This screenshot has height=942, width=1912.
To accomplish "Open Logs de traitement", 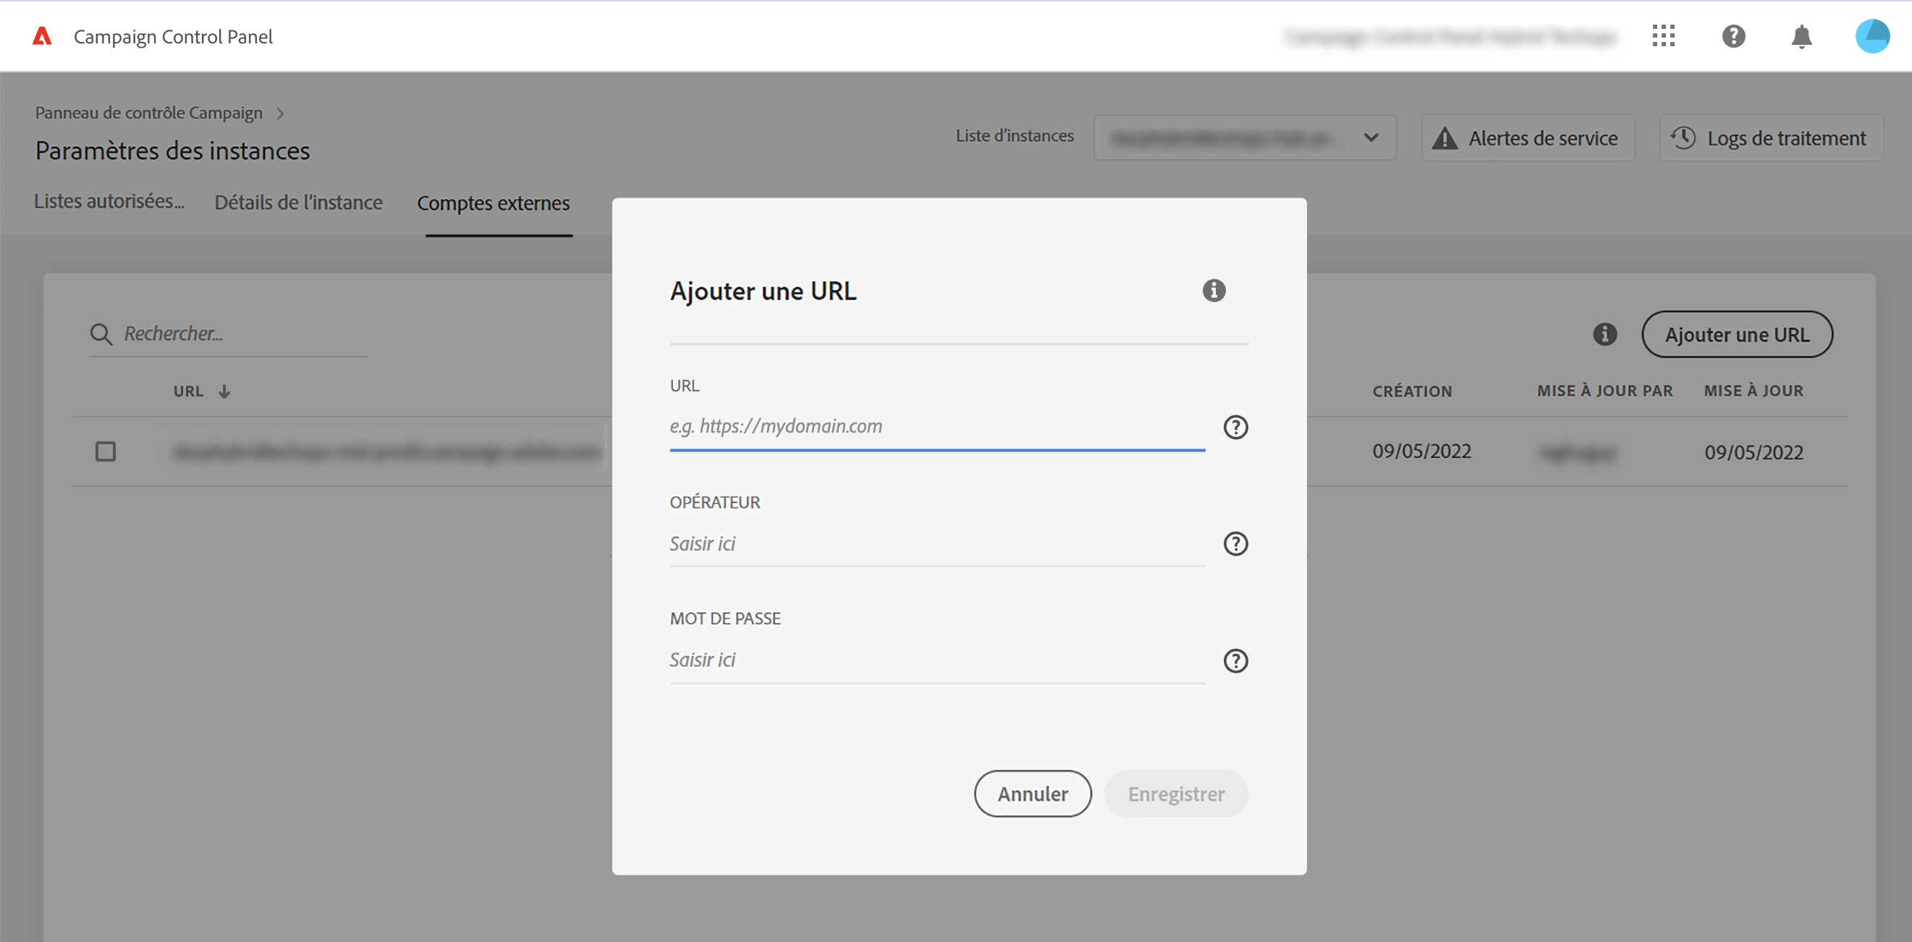I will pos(1770,138).
